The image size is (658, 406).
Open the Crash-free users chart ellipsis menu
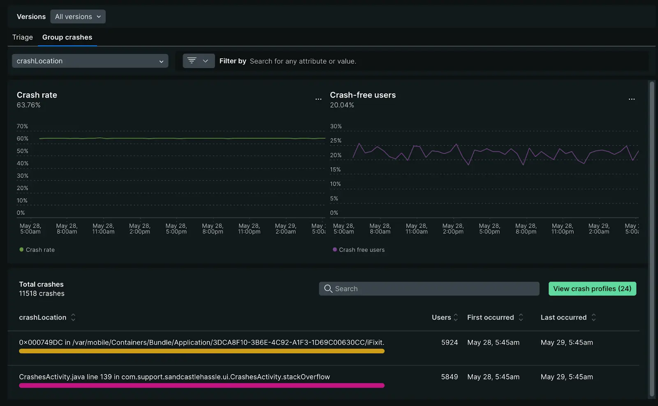(x=631, y=99)
